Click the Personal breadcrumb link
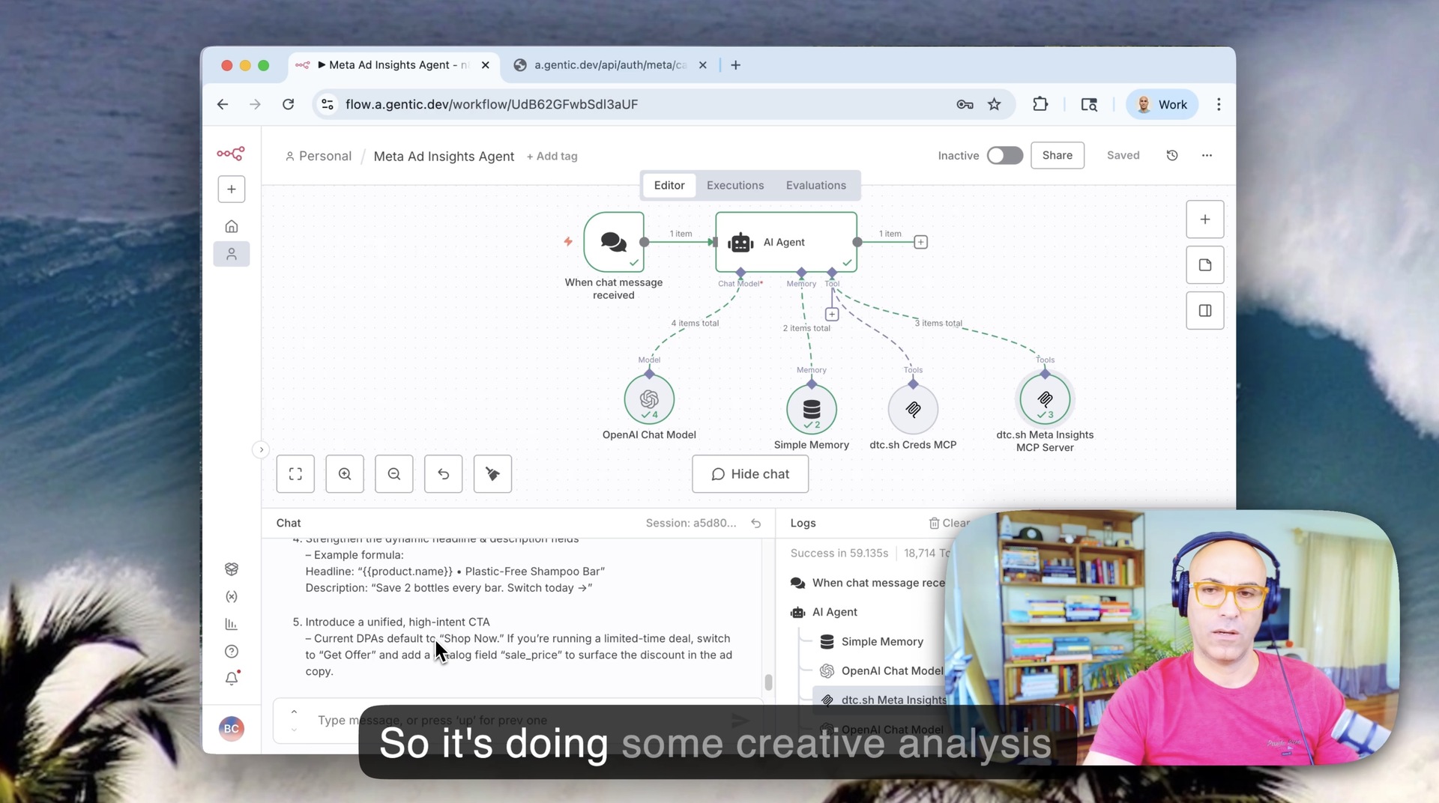The width and height of the screenshot is (1439, 803). click(318, 156)
